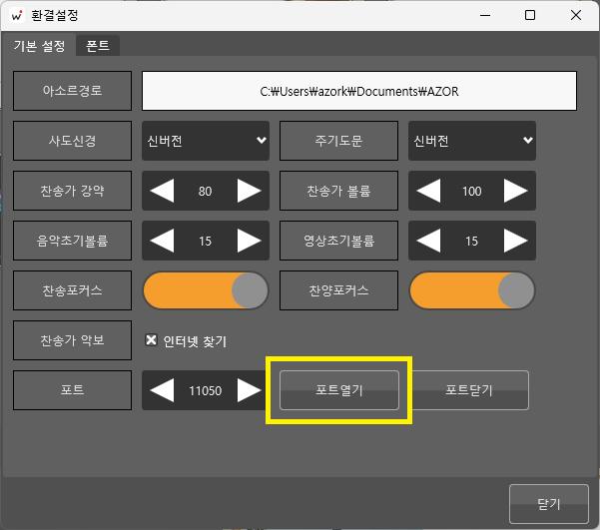The width and height of the screenshot is (600, 530).
Task: Decrease 찬송가 볼륨 with left arrow
Action: coord(428,191)
